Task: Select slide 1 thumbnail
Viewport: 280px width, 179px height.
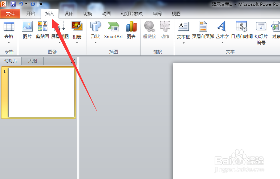Action: [41, 93]
